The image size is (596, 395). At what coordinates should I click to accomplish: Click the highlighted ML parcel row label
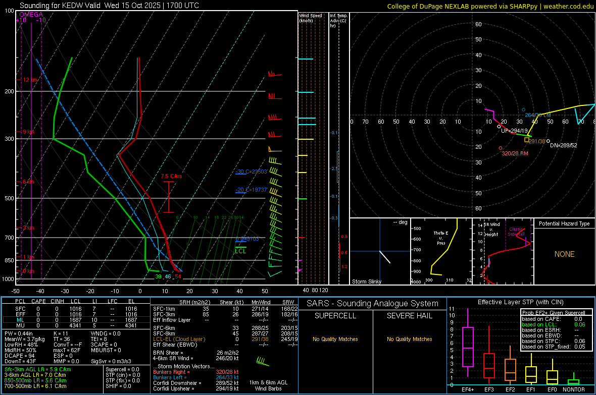tap(20, 320)
